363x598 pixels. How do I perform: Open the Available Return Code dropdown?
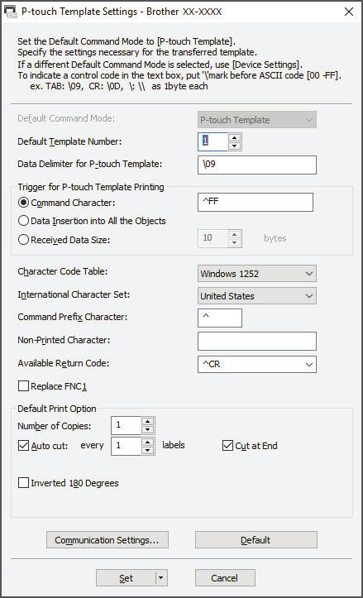(257, 364)
